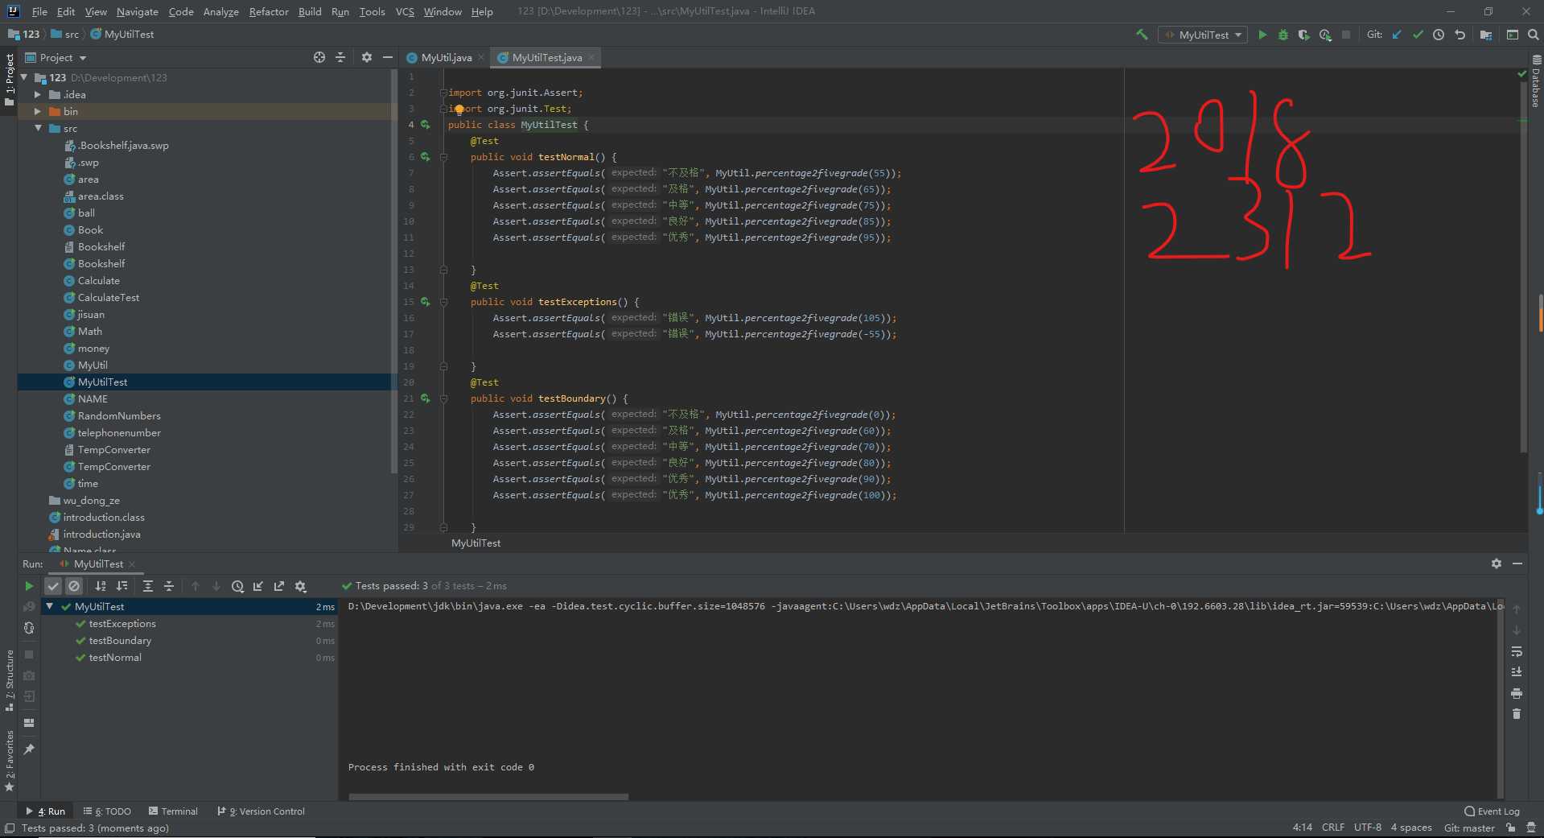Click the Export Test Results icon

coord(279,586)
